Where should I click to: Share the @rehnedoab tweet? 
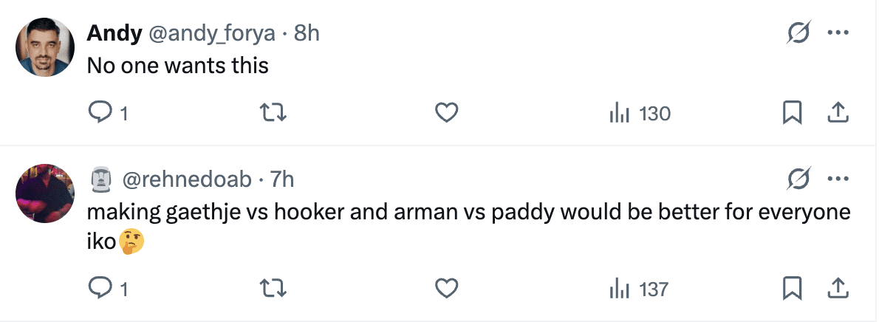(836, 289)
